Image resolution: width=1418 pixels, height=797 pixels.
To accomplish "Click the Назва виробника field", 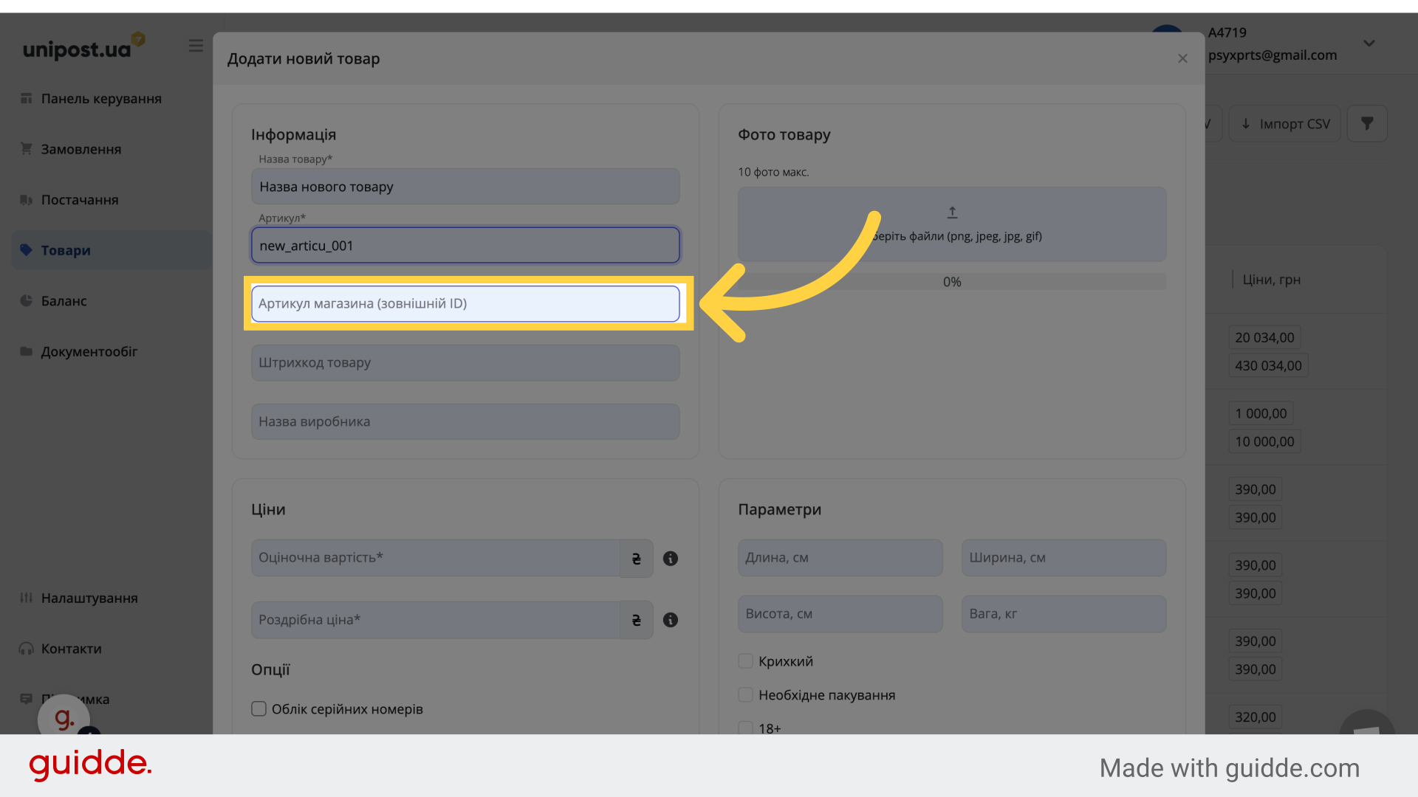I will click(x=465, y=422).
